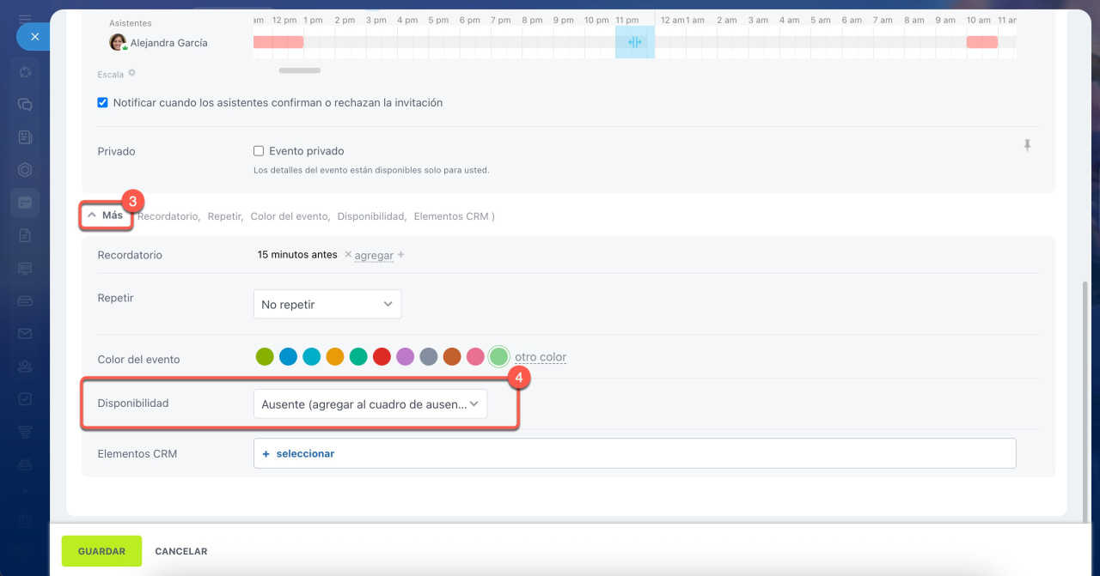Image resolution: width=1100 pixels, height=576 pixels.
Task: Close the event form slider panel
Action: 34,37
